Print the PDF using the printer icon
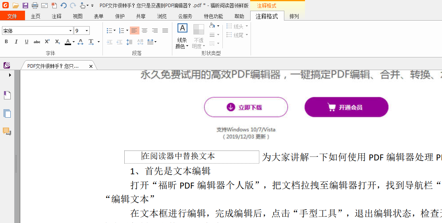 coord(35,5)
